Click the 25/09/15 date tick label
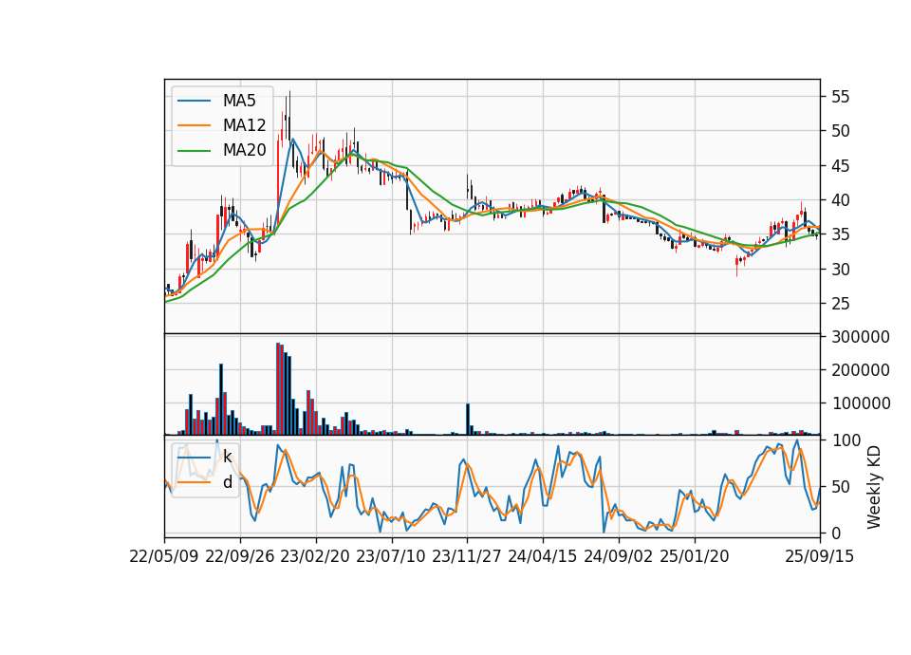This screenshot has height=655, width=911. coord(819,556)
